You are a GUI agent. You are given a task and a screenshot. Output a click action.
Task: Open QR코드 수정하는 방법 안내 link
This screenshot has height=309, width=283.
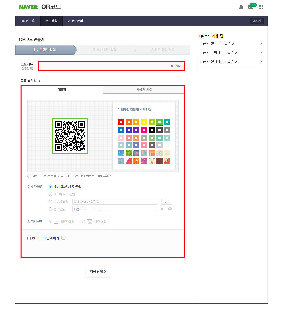pos(218,53)
